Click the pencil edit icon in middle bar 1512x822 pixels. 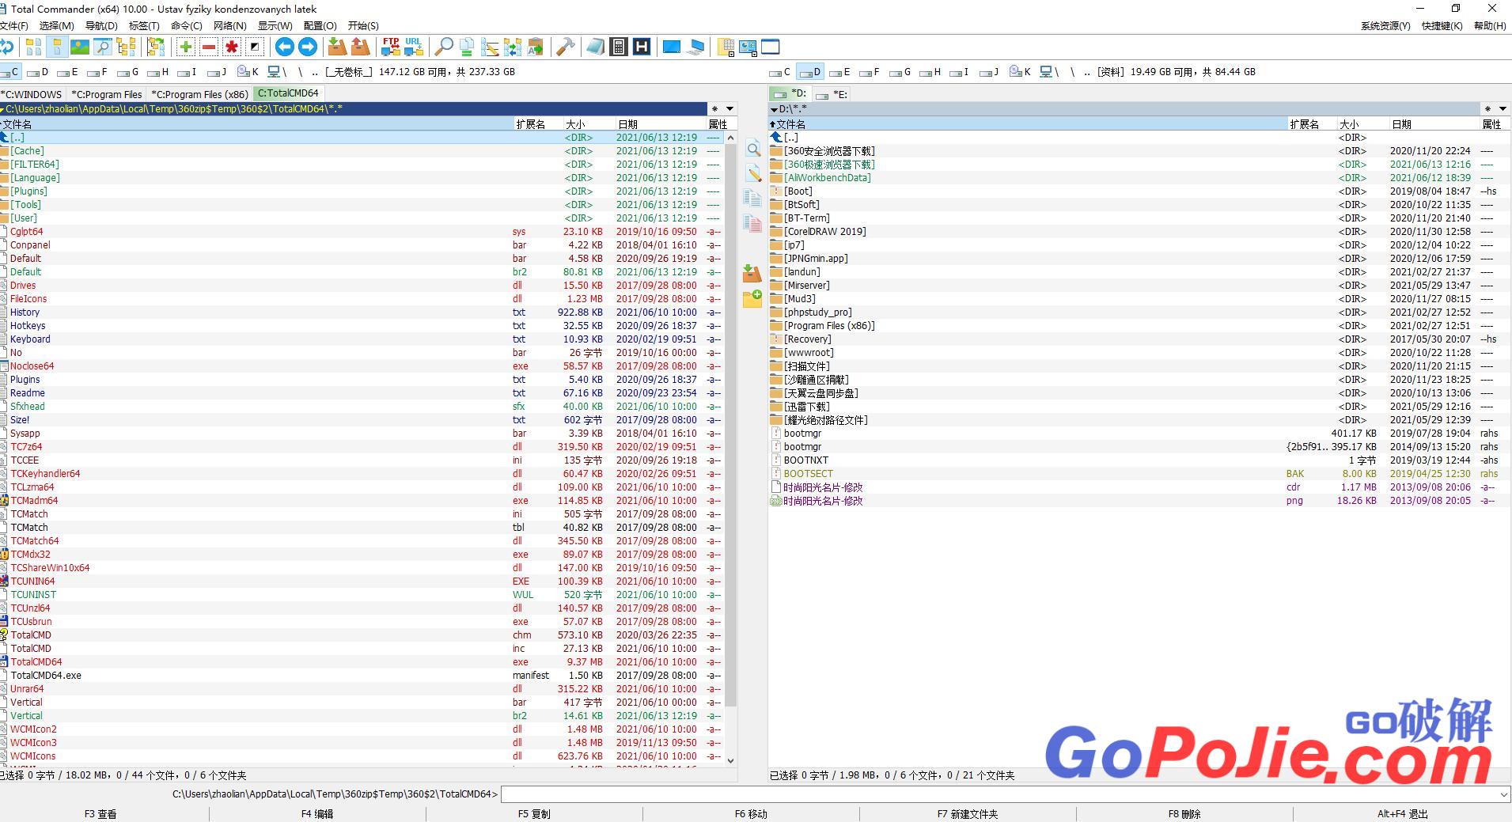click(753, 173)
